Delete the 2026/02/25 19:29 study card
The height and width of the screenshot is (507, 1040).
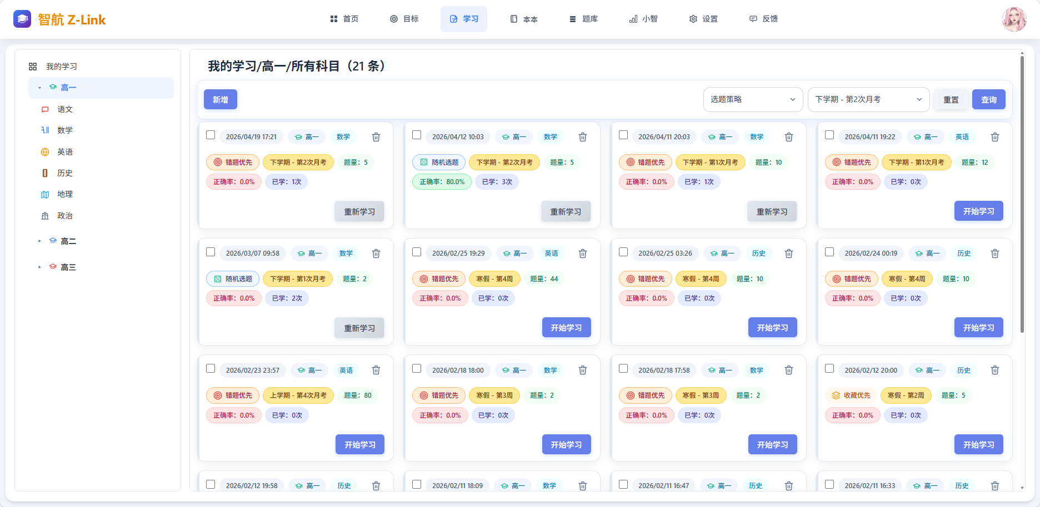tap(583, 253)
